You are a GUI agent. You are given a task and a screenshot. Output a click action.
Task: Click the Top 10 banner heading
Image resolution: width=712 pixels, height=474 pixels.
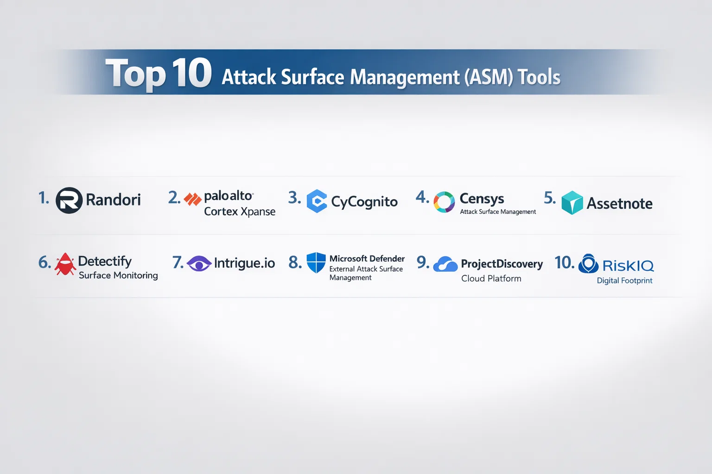333,74
